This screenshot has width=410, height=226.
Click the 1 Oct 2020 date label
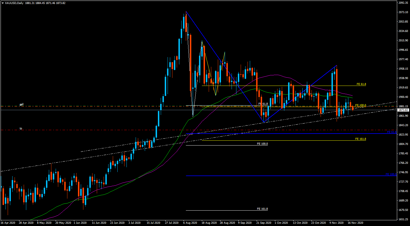pyautogui.click(x=282, y=222)
